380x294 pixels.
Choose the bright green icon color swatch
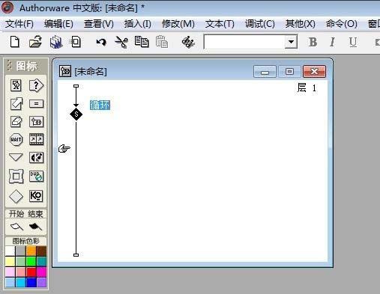pos(31,262)
